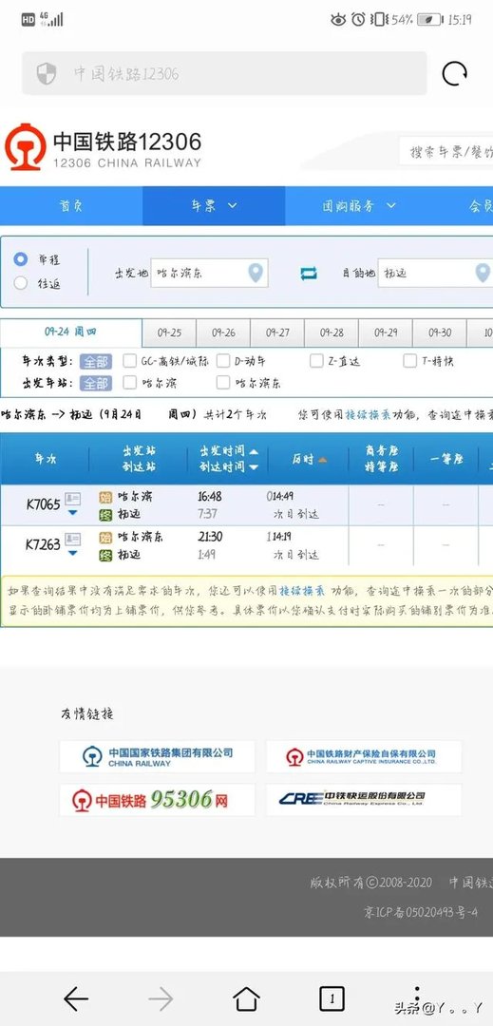Check the GC-高铁/城际 checkbox
This screenshot has width=493, height=1026.
pos(130,361)
